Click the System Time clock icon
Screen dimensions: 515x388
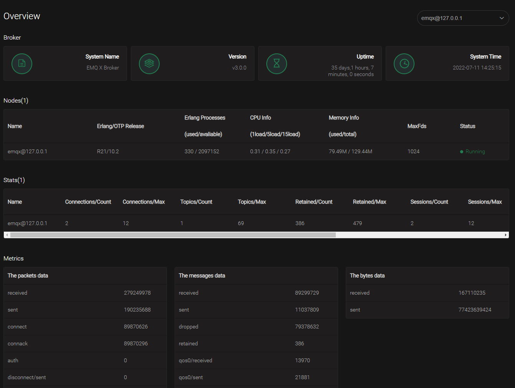[404, 64]
